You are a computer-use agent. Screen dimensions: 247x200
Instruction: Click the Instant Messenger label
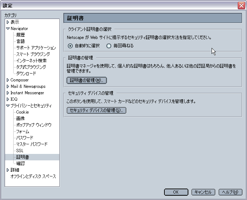click(x=27, y=93)
